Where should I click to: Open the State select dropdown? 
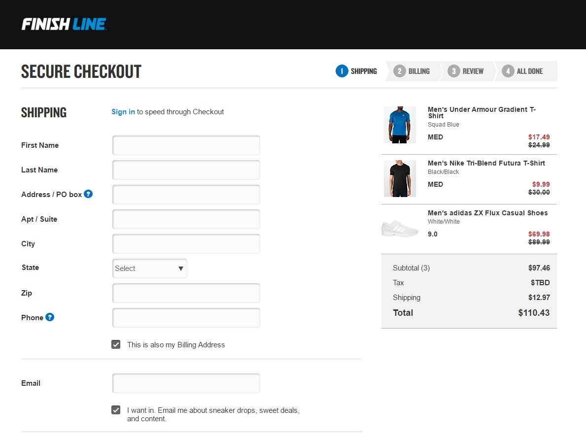point(149,268)
